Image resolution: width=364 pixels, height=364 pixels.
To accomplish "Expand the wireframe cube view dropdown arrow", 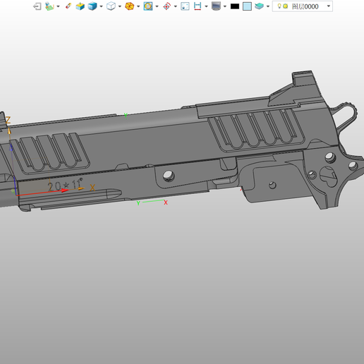I will (x=120, y=6).
